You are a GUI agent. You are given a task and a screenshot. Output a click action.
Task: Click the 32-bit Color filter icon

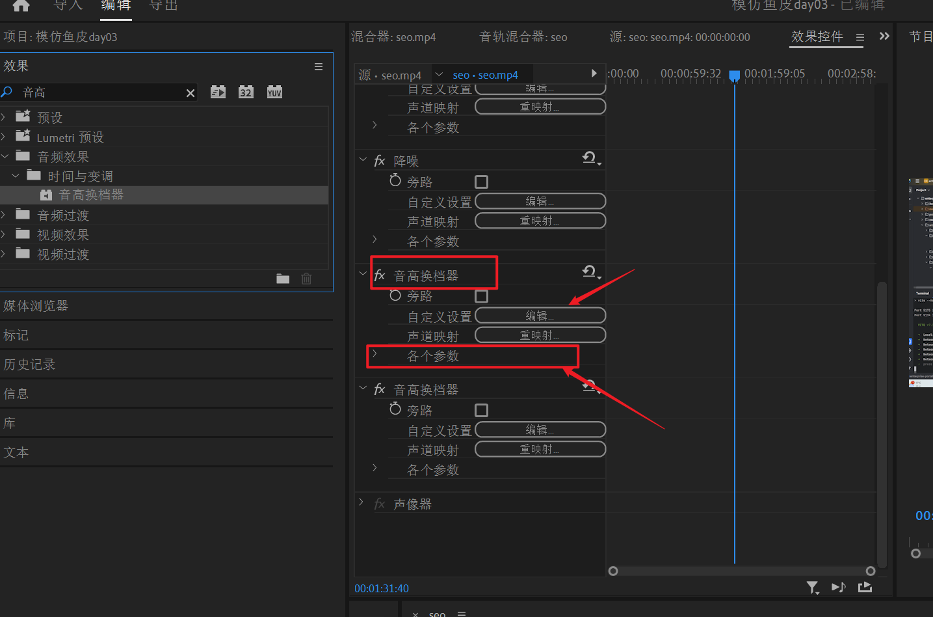246,92
